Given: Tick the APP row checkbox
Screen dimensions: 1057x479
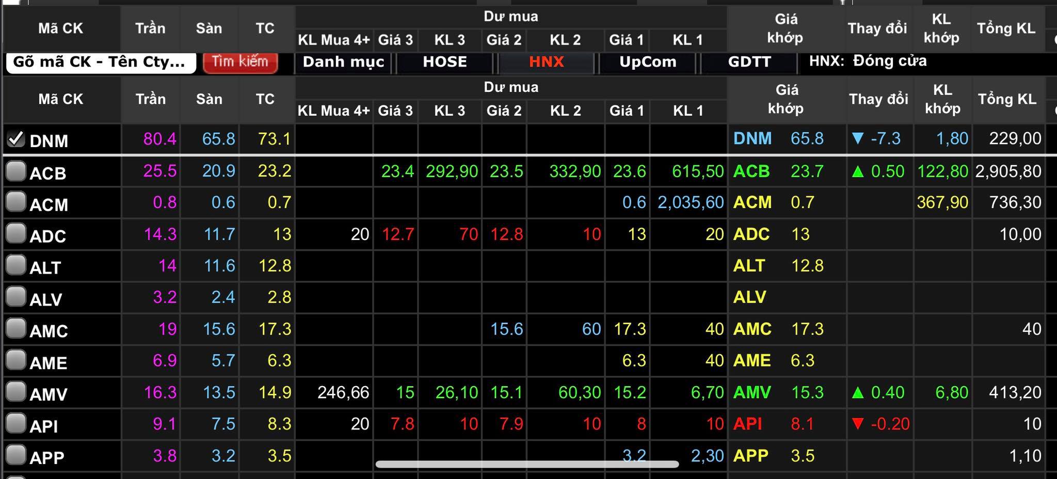Looking at the screenshot, I should [16, 455].
